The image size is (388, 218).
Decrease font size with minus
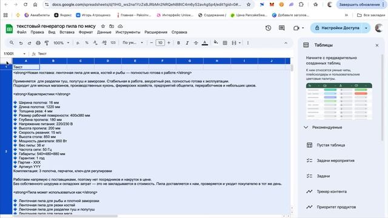point(152,43)
